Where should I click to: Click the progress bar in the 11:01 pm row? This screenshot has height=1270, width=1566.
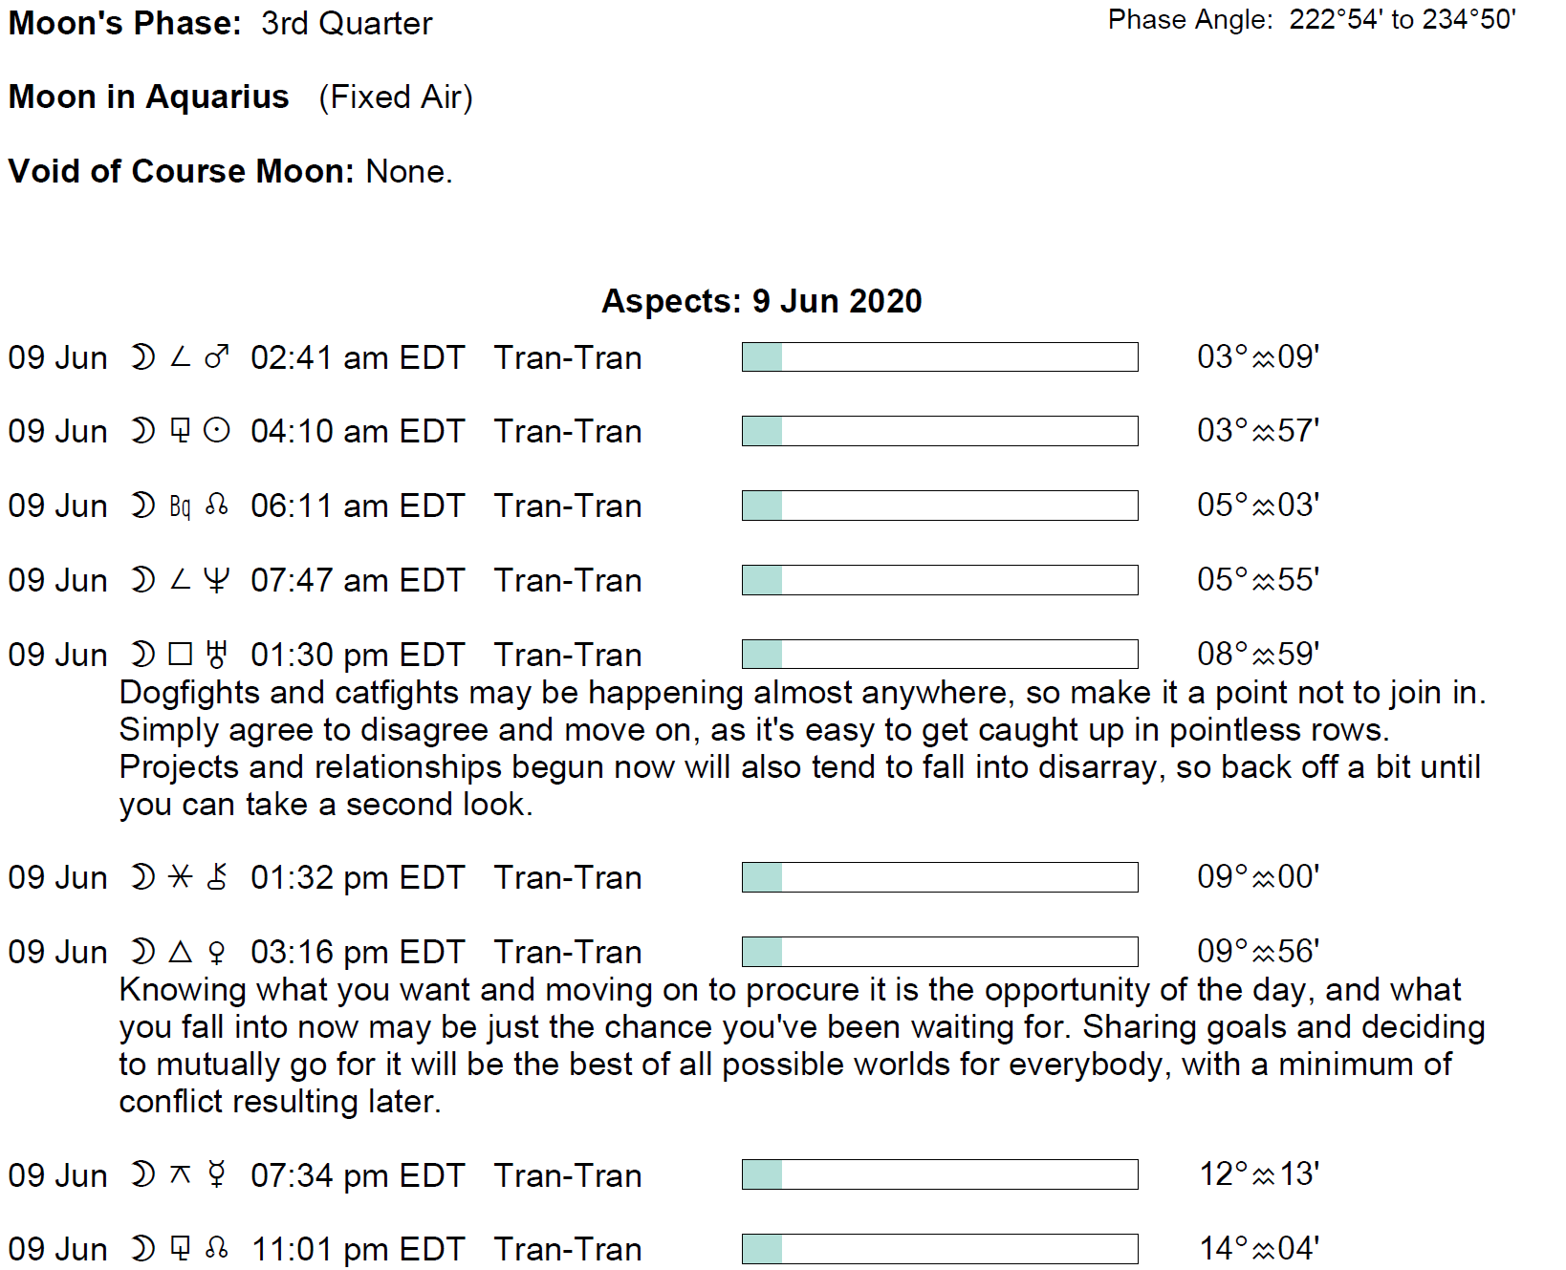coord(940,1249)
